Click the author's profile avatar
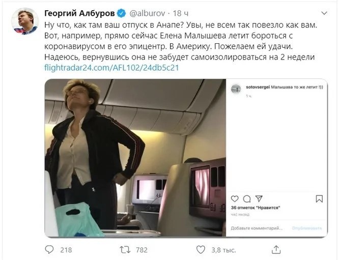The image size is (339, 260). point(25,21)
